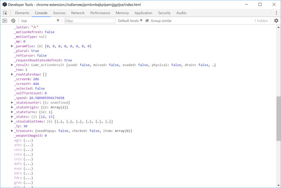The image size is (281, 188).
Task: Click the _selfTurnCount property name
Action: coord(29,93)
